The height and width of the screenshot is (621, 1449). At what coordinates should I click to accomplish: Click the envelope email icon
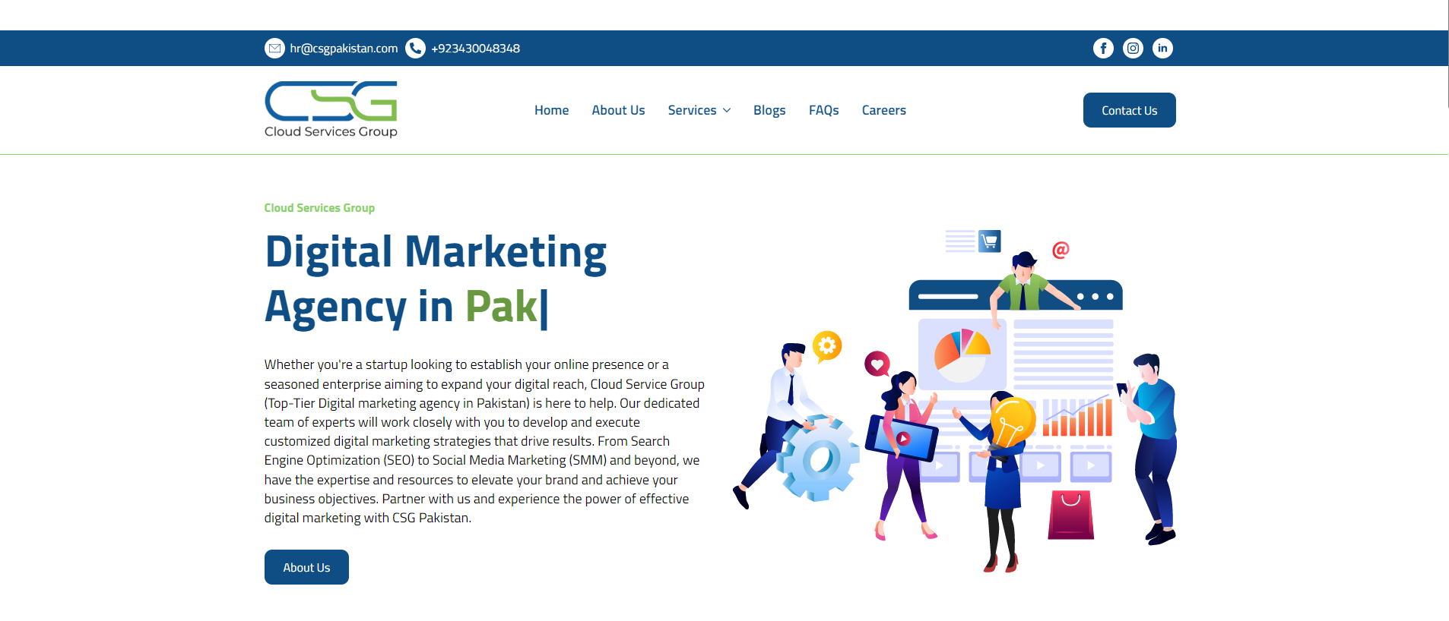pos(274,49)
